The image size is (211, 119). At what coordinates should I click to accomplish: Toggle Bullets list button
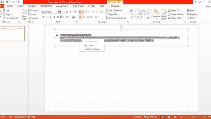point(80,12)
